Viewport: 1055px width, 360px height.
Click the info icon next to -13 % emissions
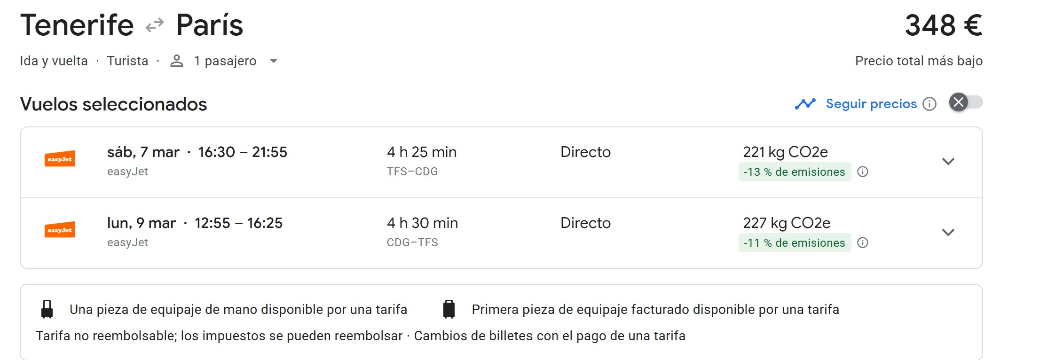coord(863,172)
